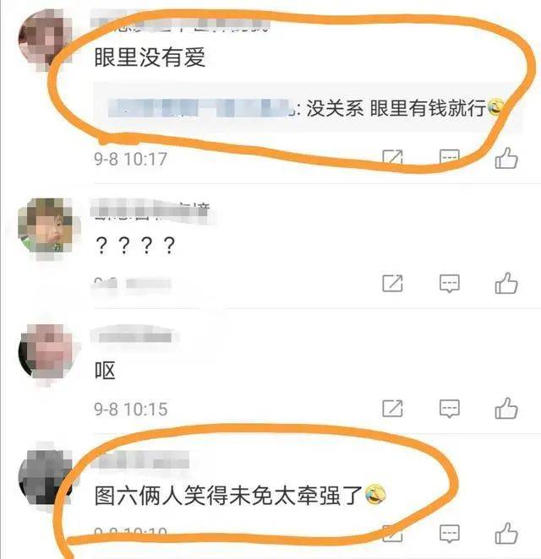Share the '？？？？' comment
Viewport: 541px width, 559px height.
click(x=392, y=284)
